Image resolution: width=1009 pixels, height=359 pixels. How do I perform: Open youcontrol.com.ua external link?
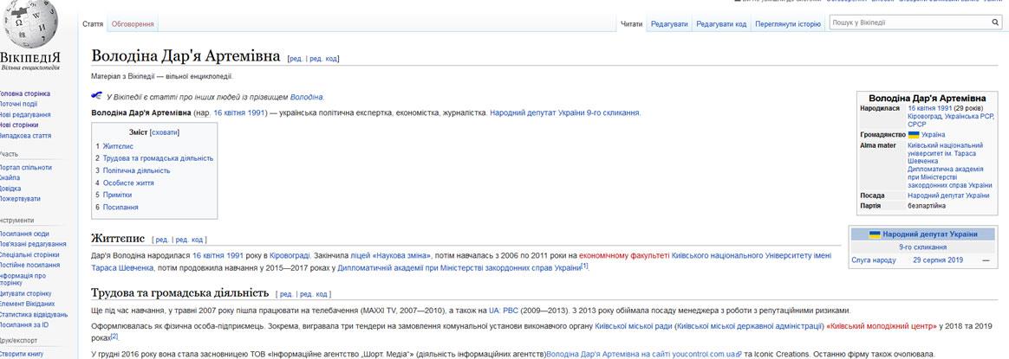pos(644,354)
